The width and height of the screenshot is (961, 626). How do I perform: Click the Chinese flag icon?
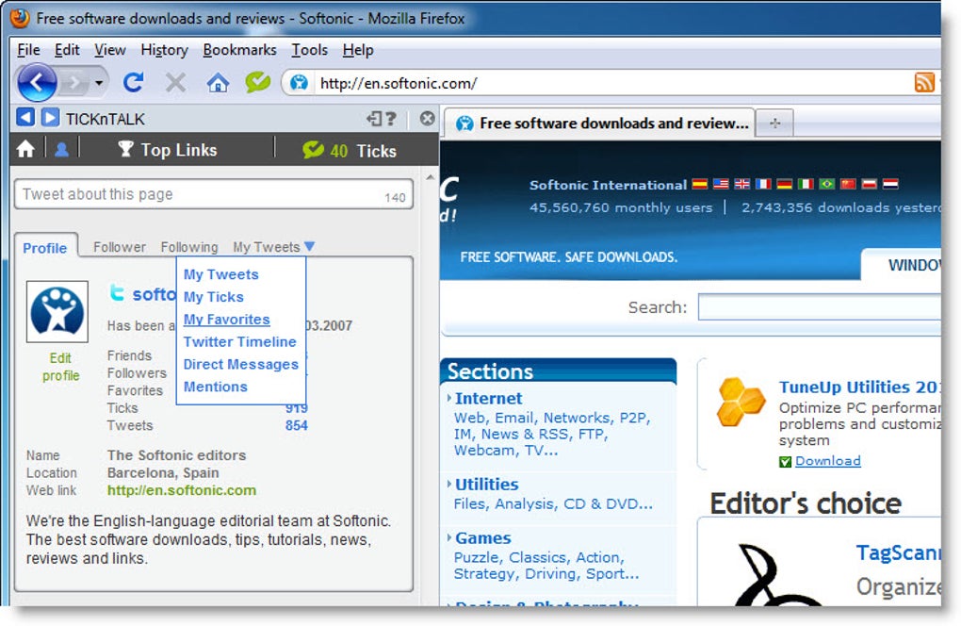click(848, 184)
